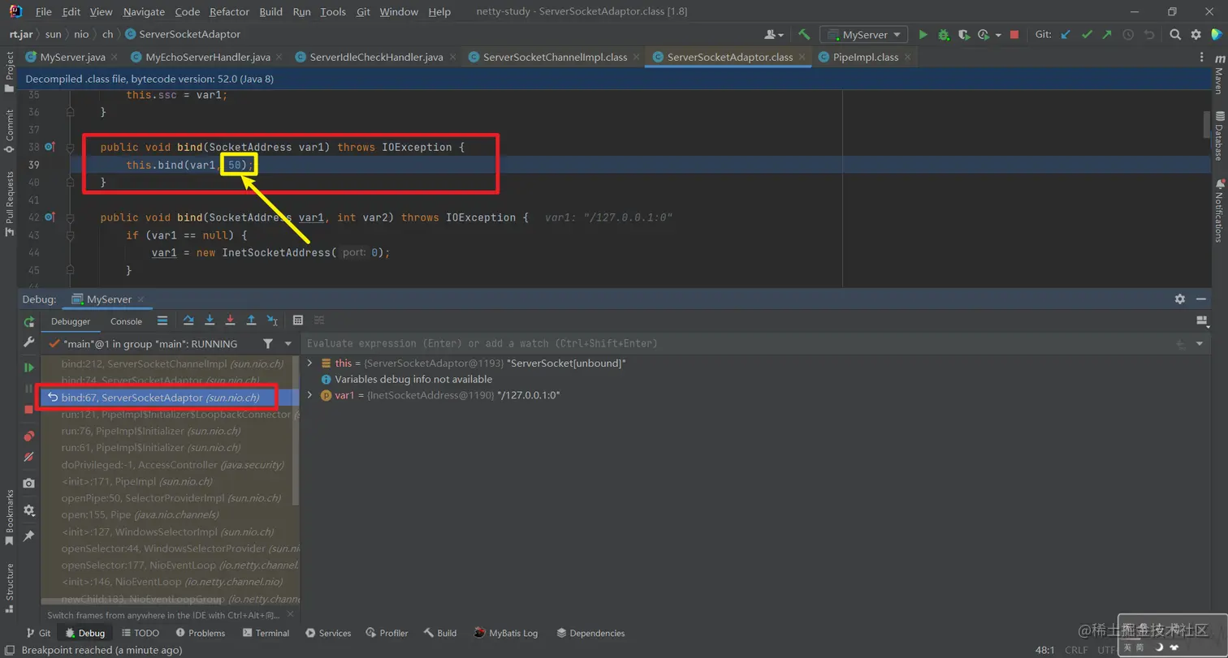The width and height of the screenshot is (1228, 658).
Task: Click the Force Step Into red arrow icon
Action: point(231,320)
